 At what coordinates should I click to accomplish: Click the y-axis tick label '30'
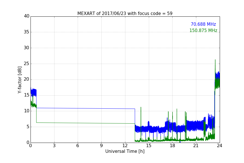click(27, 48)
